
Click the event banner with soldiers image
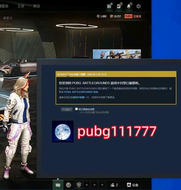pos(117,54)
